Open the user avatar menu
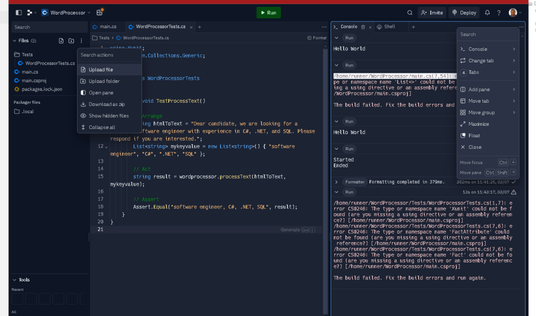Image resolution: width=536 pixels, height=316 pixels. [515, 13]
